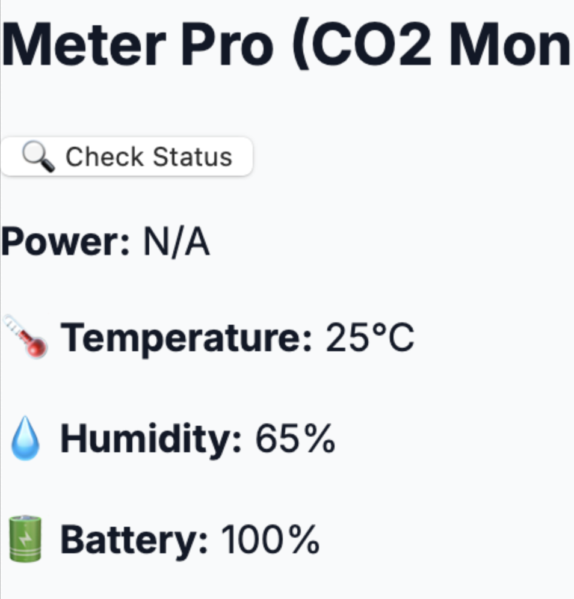Click the water droplet humidity icon
574x599 pixels.
point(25,441)
